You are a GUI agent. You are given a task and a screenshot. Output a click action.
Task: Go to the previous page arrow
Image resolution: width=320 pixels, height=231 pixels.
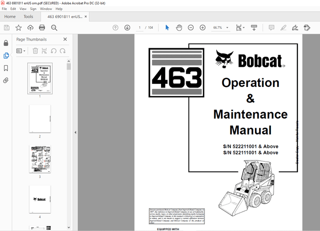115,28
